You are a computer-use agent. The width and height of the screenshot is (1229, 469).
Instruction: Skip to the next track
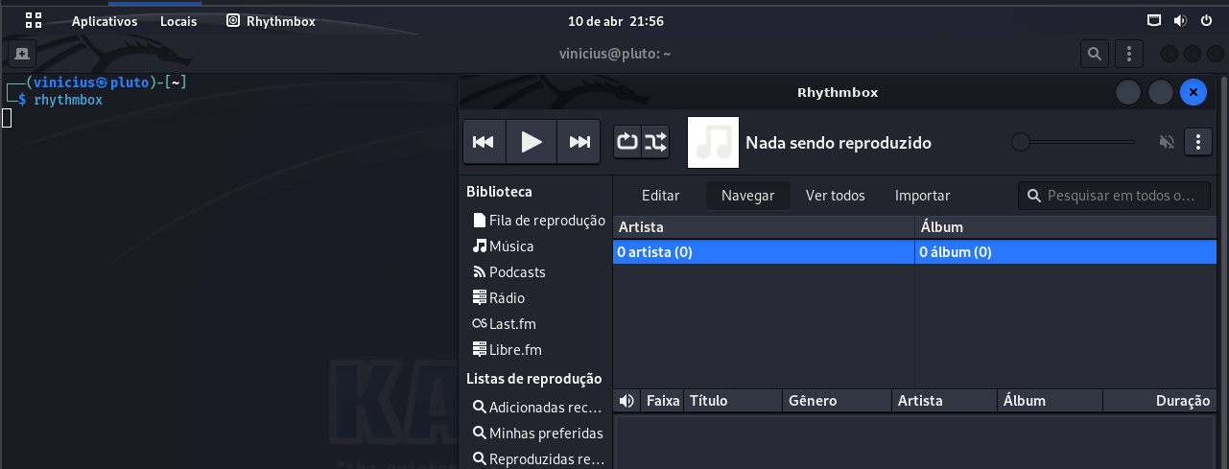click(x=579, y=143)
